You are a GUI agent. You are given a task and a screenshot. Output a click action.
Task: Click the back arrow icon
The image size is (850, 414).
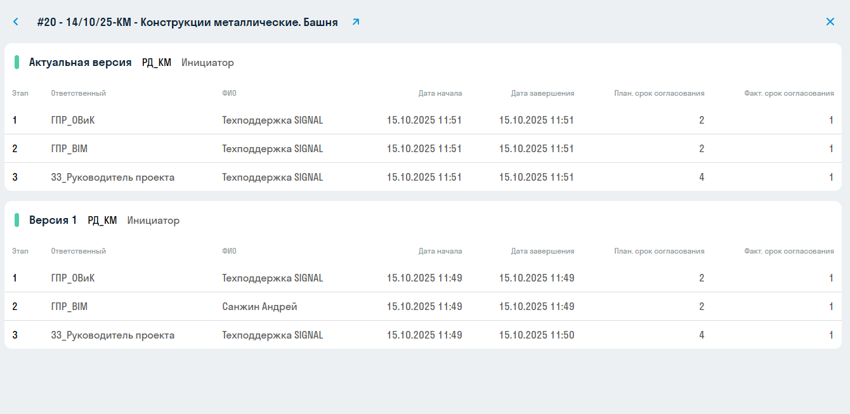click(16, 22)
